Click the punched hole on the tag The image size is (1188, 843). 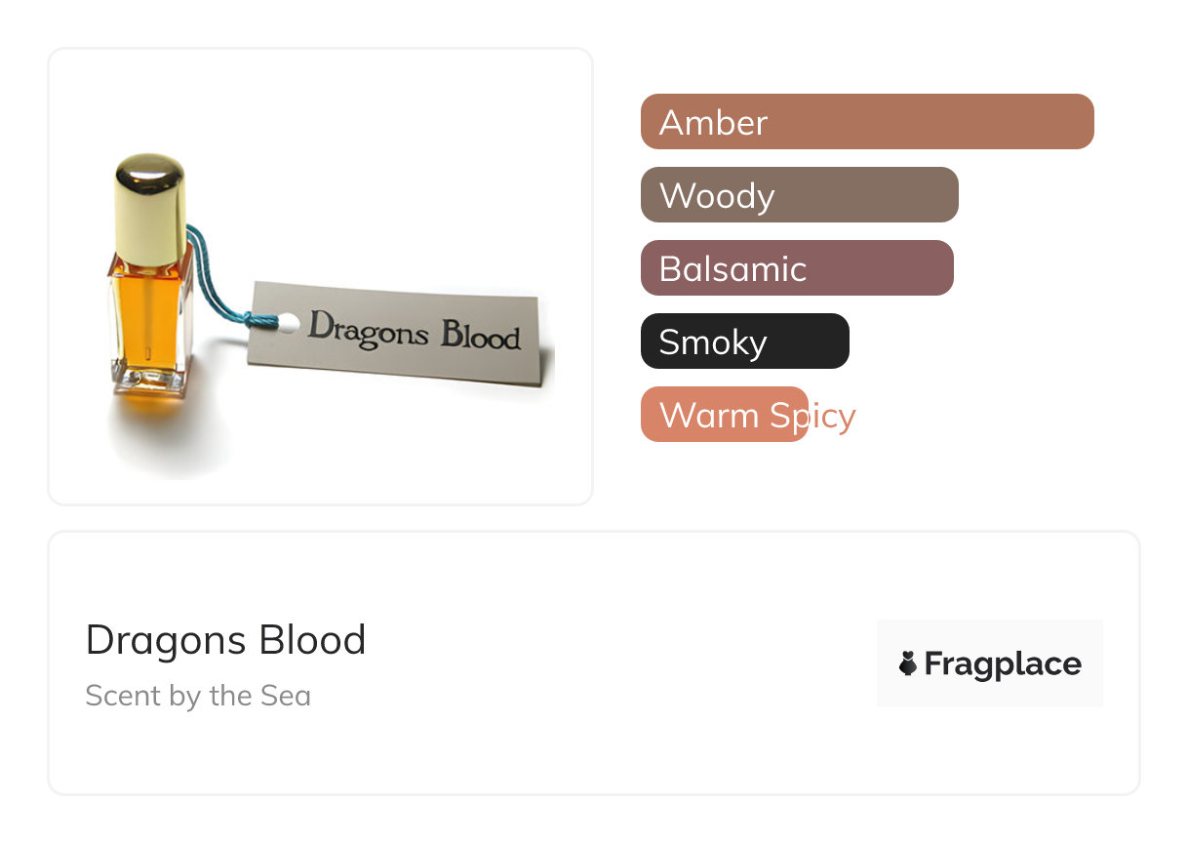click(x=288, y=322)
